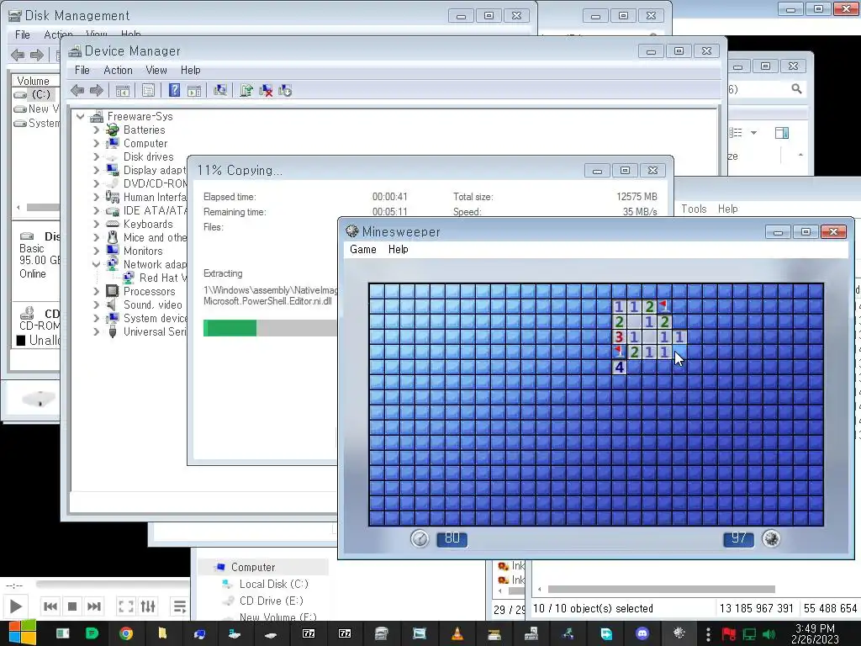The image size is (861, 646).
Task: Expand Monitors node in Device Manager
Action: pos(97,251)
